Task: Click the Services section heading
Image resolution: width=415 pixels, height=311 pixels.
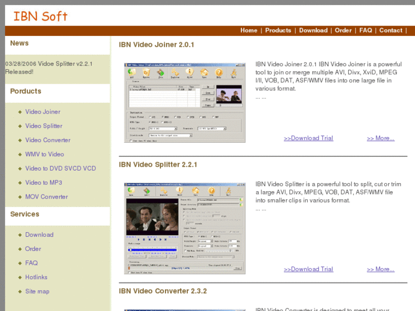Action: coord(25,214)
